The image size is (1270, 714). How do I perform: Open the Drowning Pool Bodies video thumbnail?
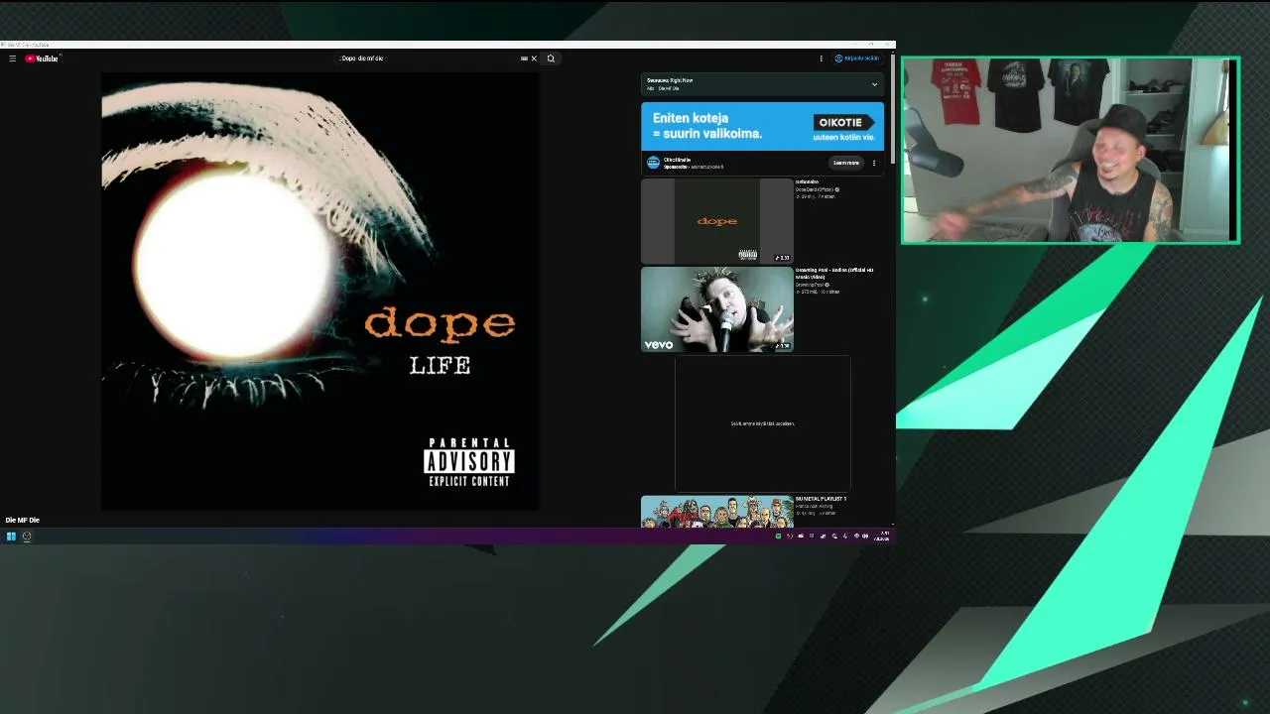(x=716, y=309)
